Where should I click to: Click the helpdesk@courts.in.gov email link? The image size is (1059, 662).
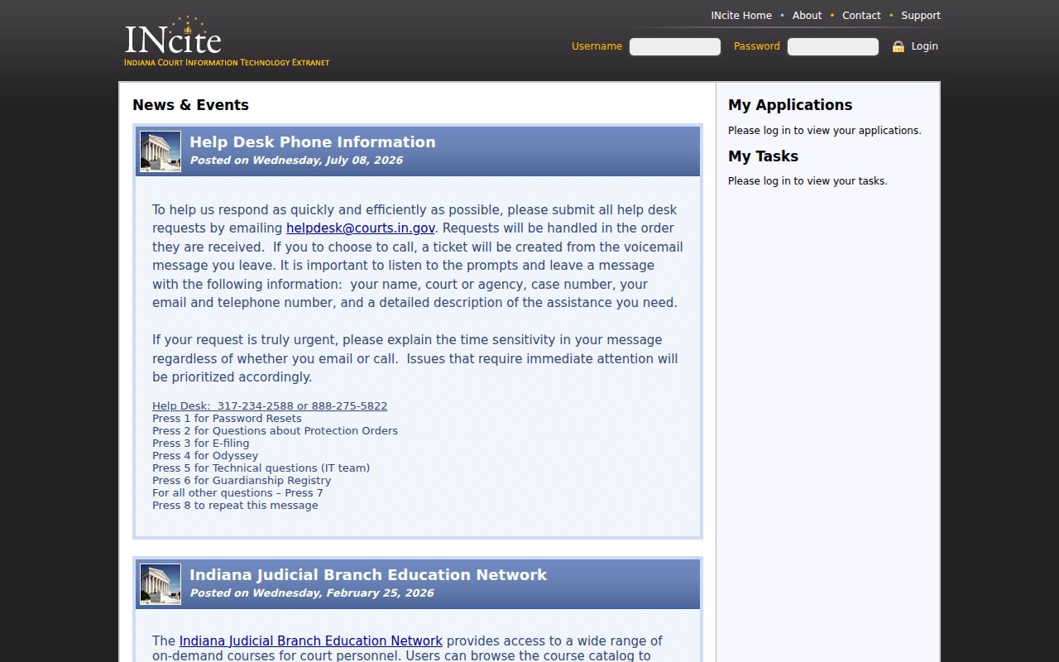coord(361,228)
